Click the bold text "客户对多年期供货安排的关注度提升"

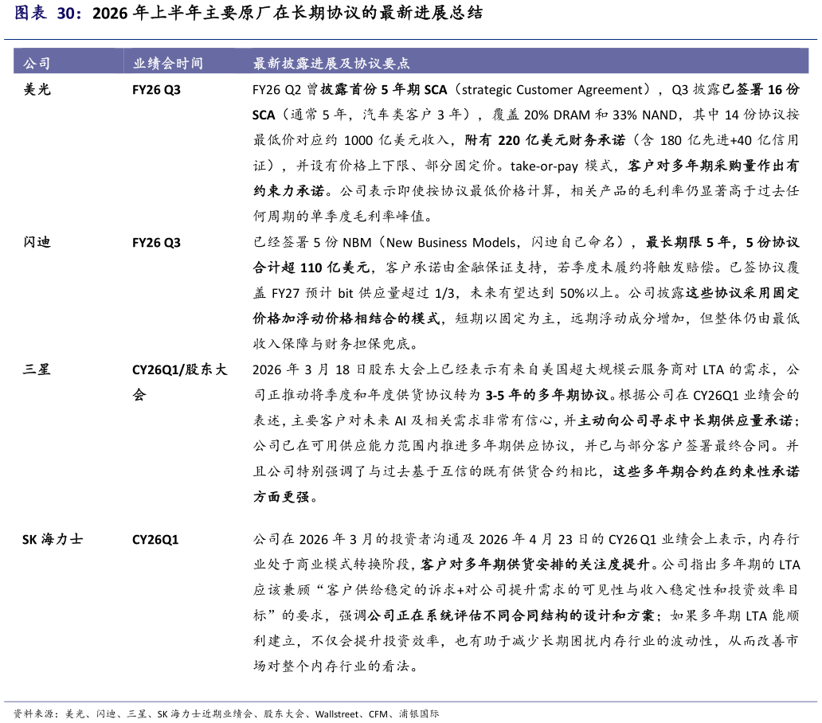pos(534,565)
